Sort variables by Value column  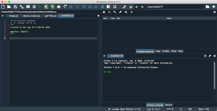169,18
